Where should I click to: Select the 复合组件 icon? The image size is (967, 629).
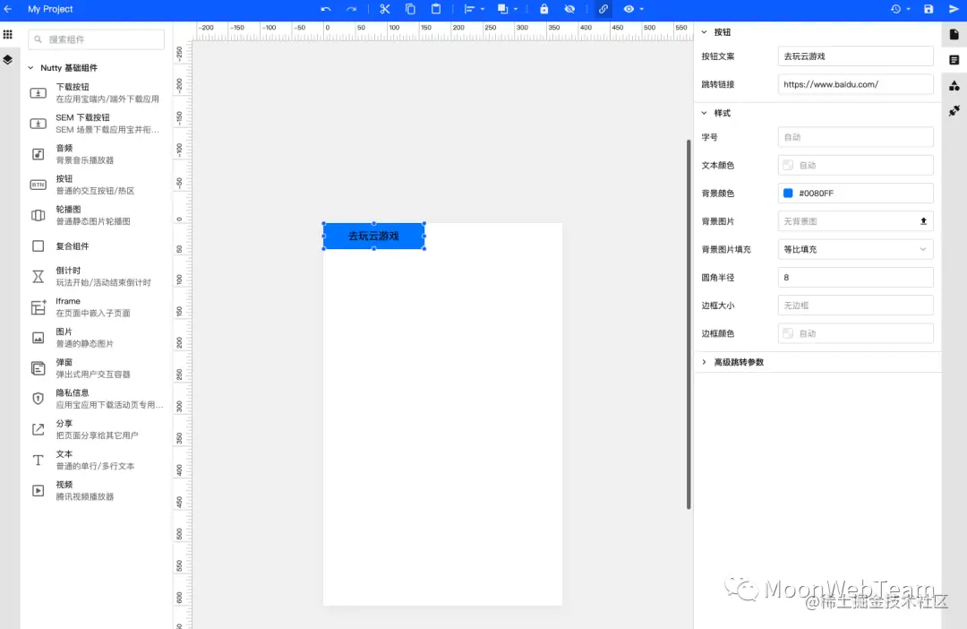(39, 246)
